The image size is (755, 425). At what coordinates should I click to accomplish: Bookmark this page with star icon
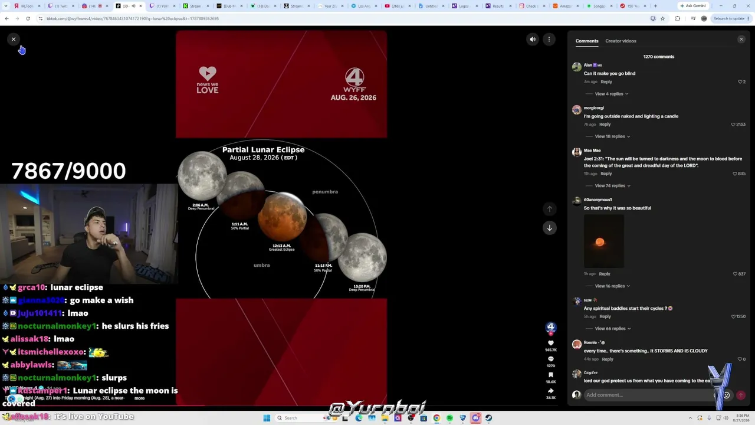point(662,18)
